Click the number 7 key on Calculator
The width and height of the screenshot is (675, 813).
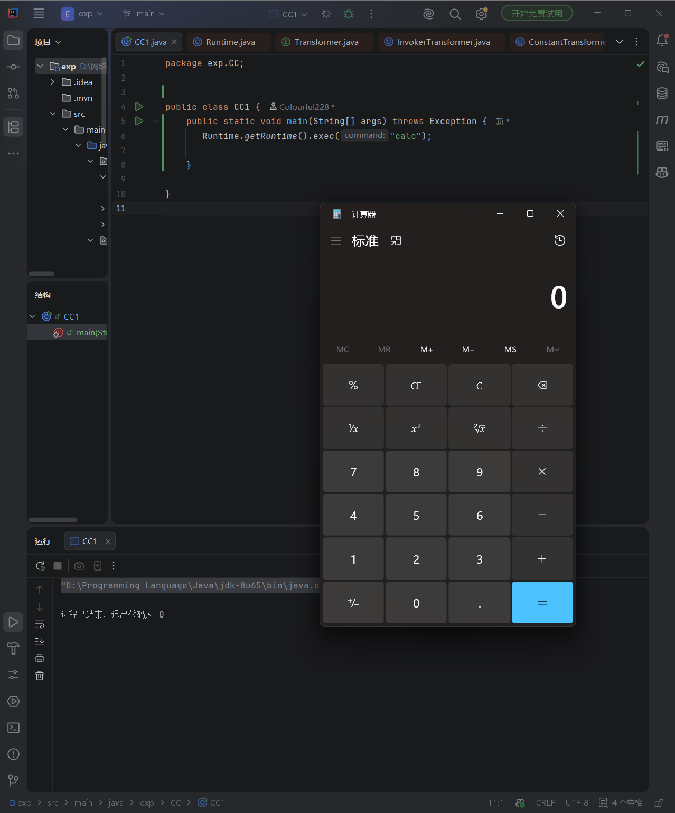click(x=353, y=472)
